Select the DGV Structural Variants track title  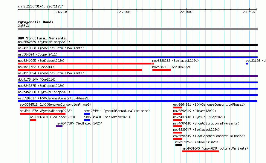[x=42, y=38]
